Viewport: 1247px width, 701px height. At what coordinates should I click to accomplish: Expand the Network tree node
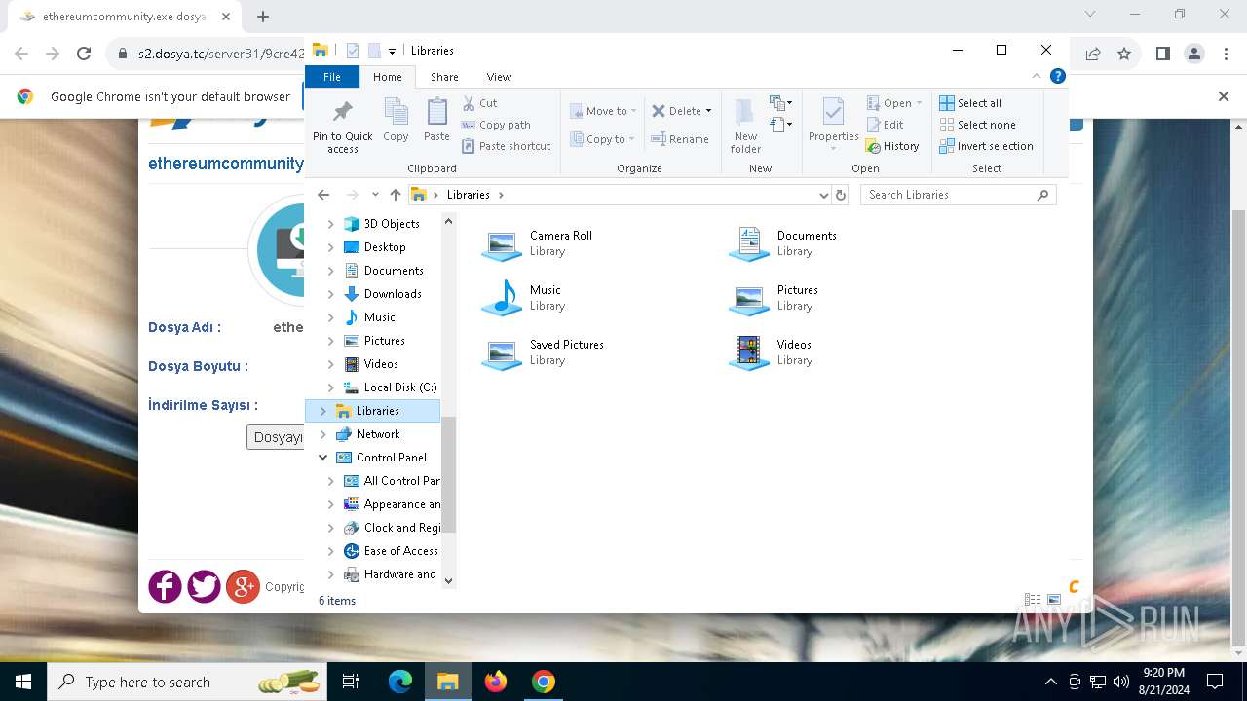pyautogui.click(x=322, y=434)
